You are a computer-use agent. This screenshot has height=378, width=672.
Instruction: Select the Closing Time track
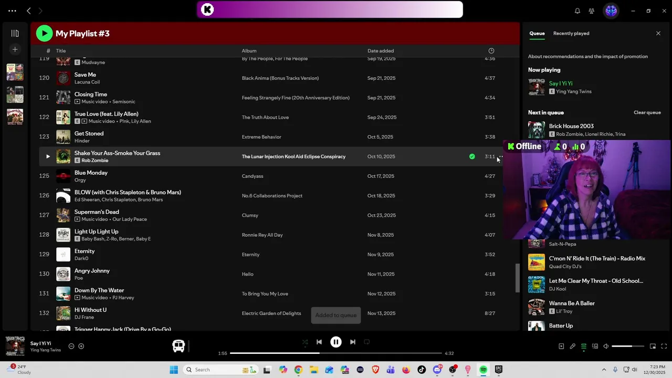pyautogui.click(x=90, y=94)
